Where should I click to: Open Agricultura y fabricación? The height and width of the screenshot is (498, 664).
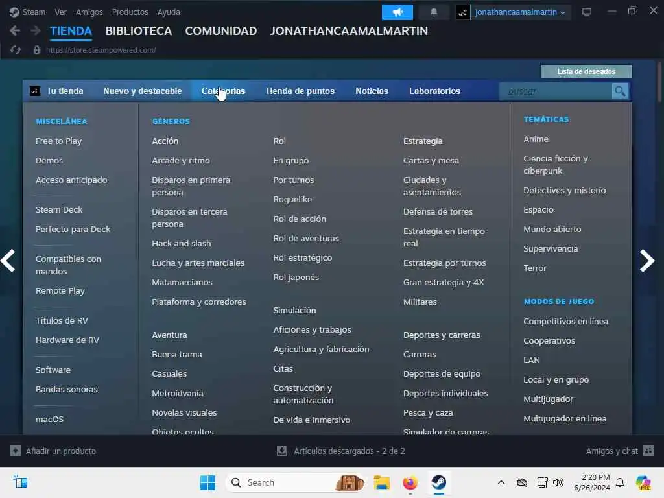[x=321, y=350]
